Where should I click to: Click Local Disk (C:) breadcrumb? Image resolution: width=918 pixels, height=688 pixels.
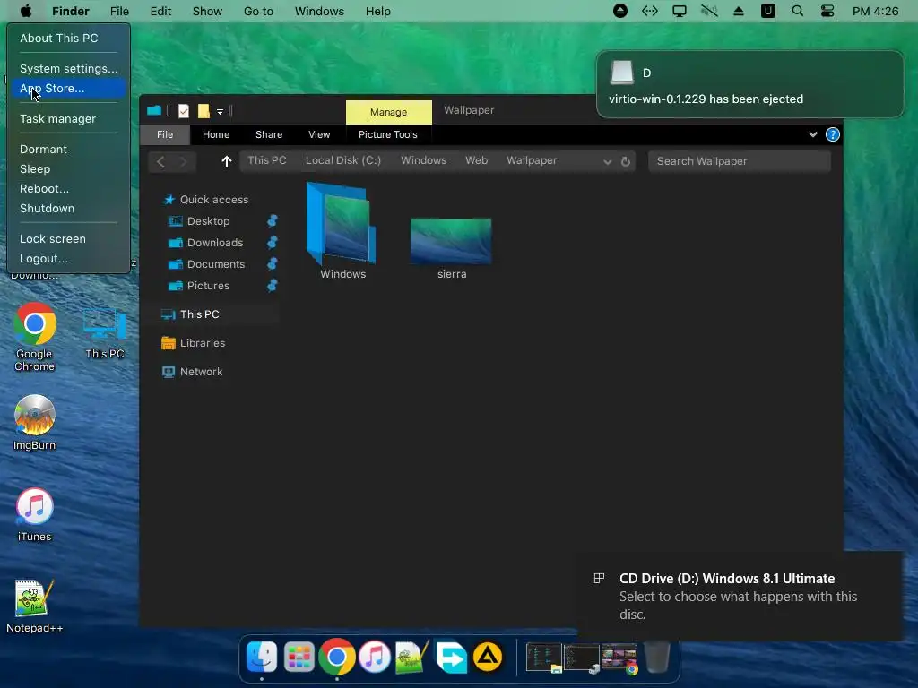pos(343,160)
